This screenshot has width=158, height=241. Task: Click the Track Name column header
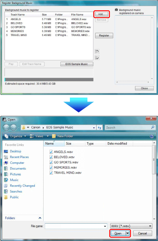point(18,14)
